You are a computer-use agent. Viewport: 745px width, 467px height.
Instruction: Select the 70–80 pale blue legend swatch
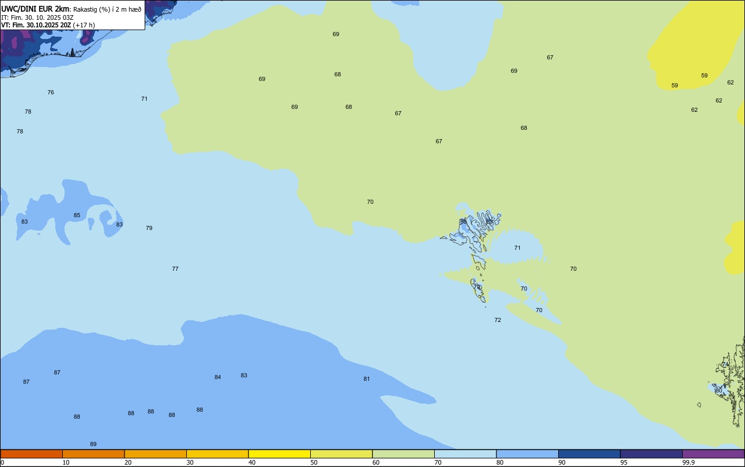point(465,454)
